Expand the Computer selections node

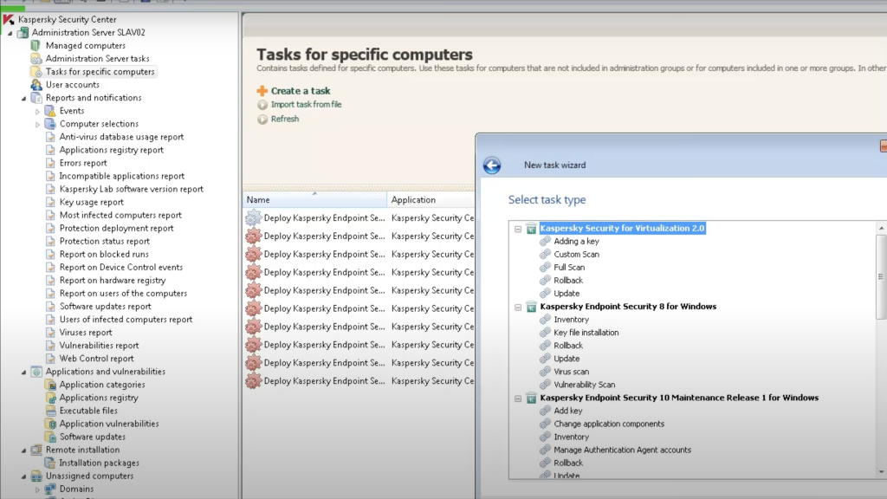(37, 124)
